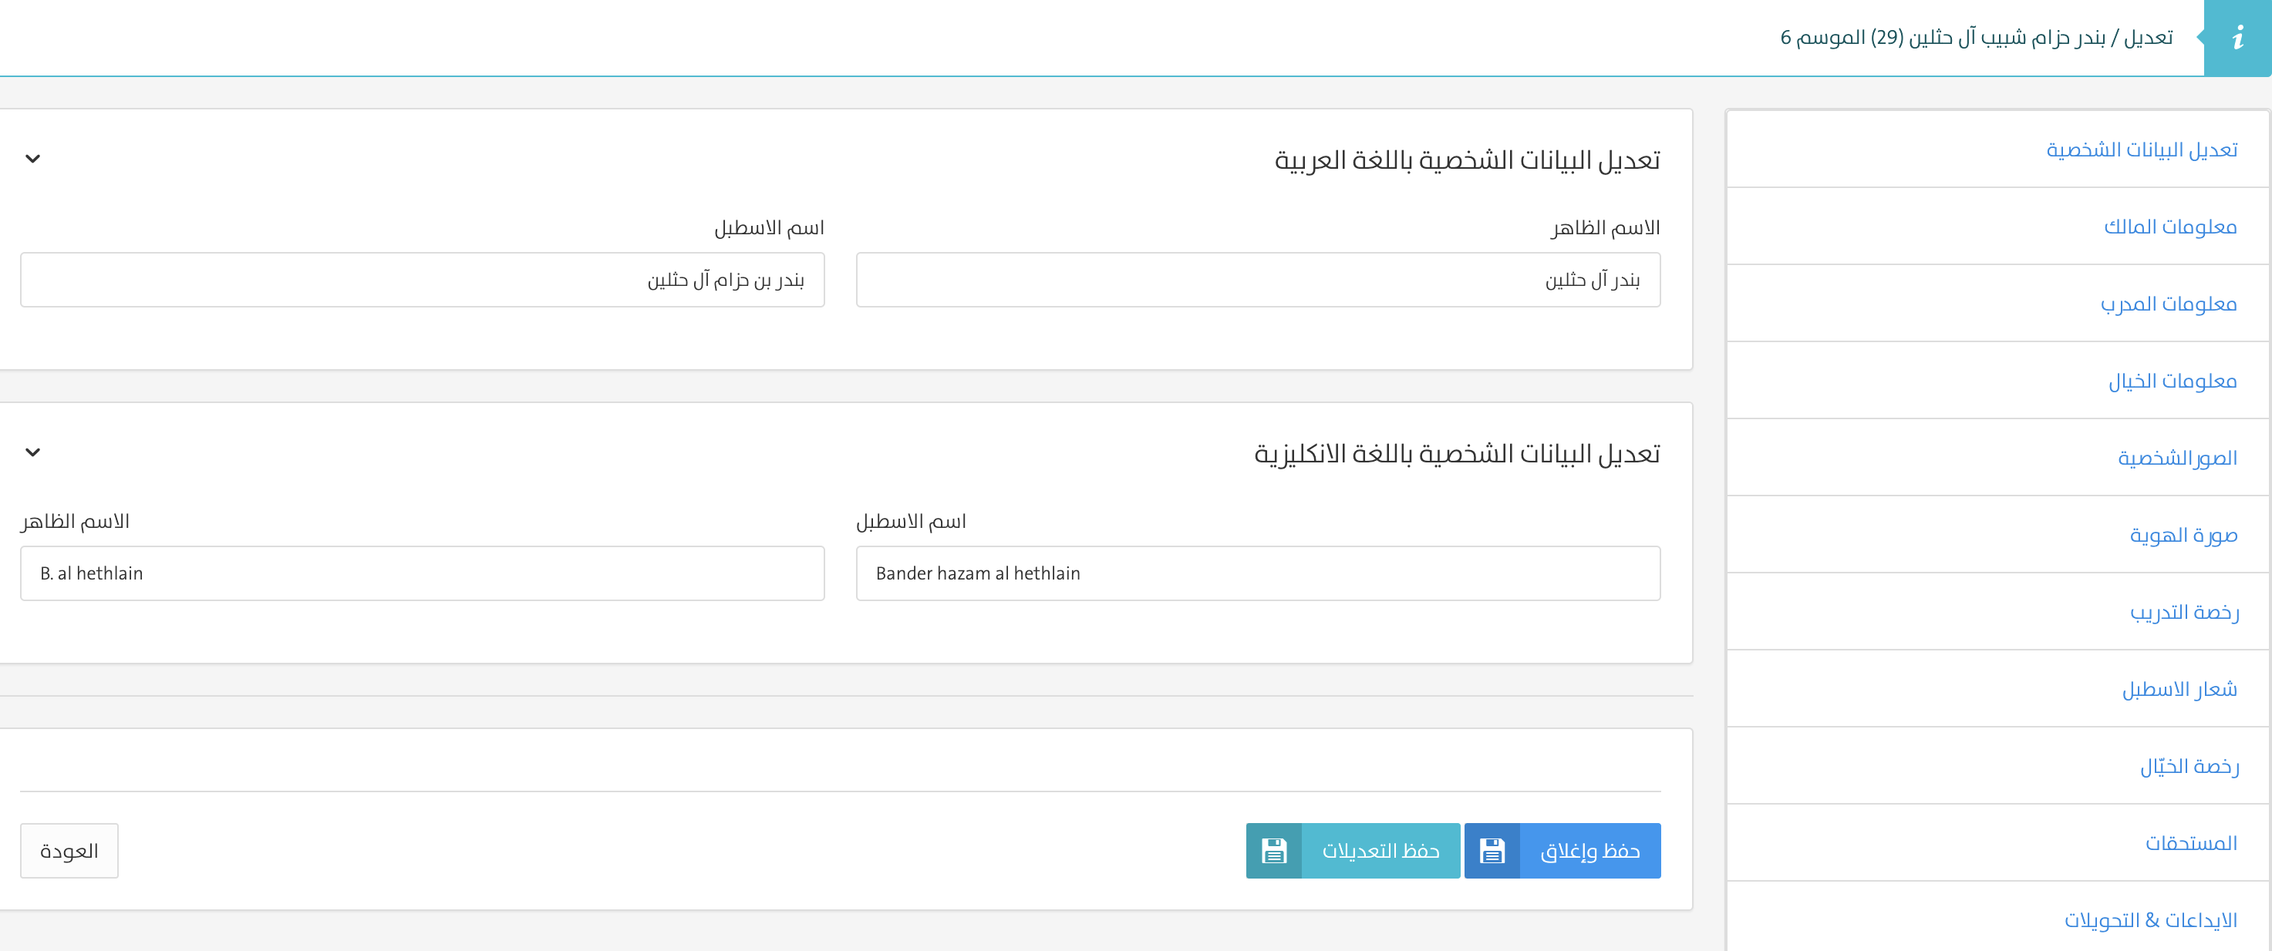Click the Arabic stable name field

423,281
